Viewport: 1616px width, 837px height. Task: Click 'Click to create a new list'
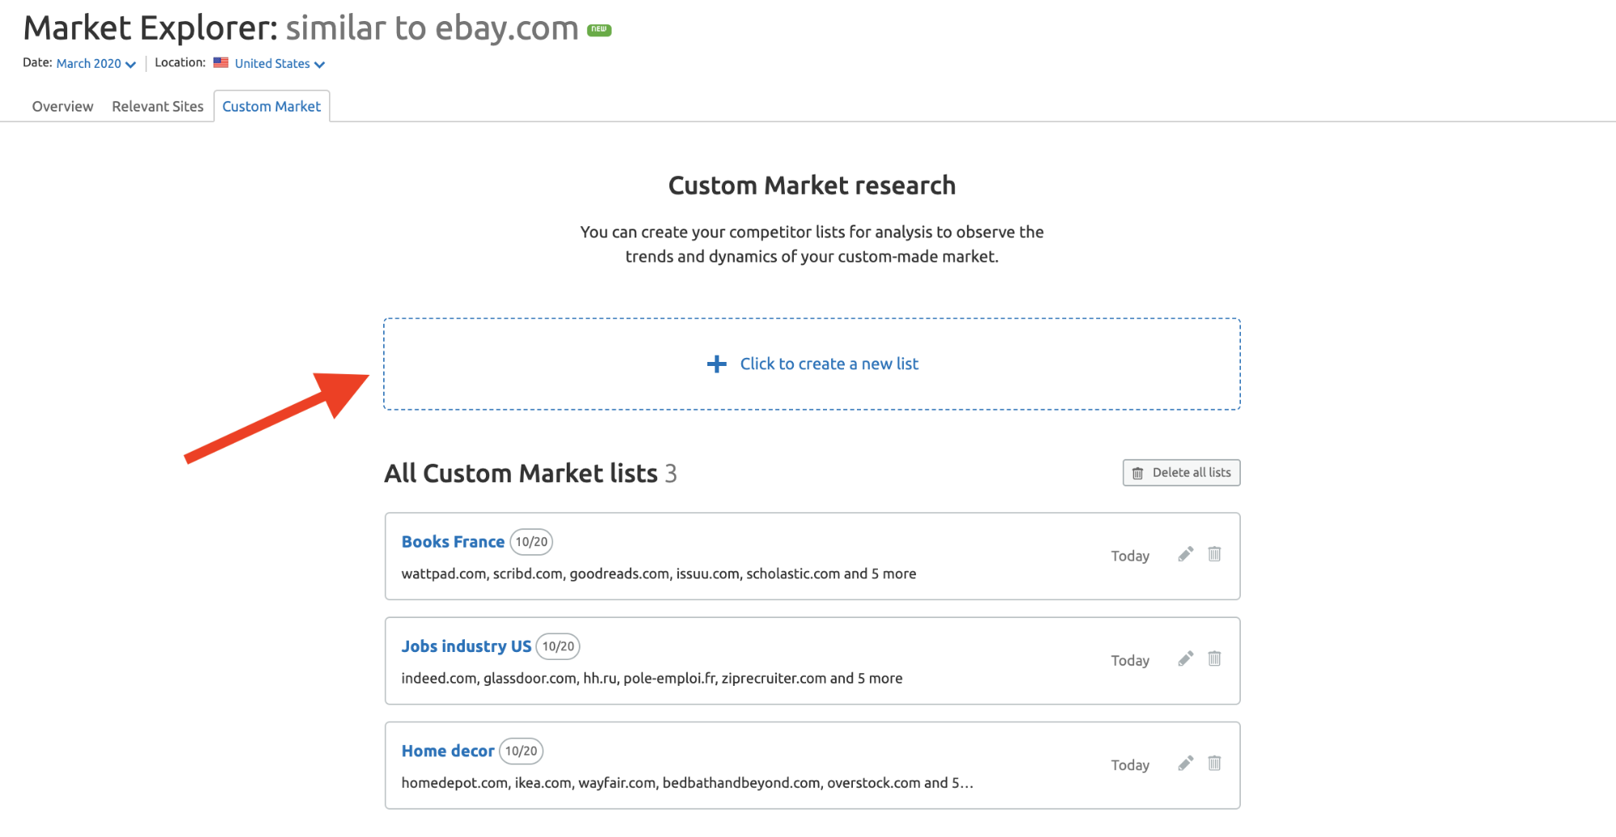coord(812,364)
